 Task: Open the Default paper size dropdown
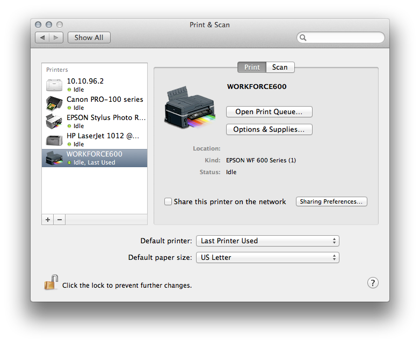267,257
